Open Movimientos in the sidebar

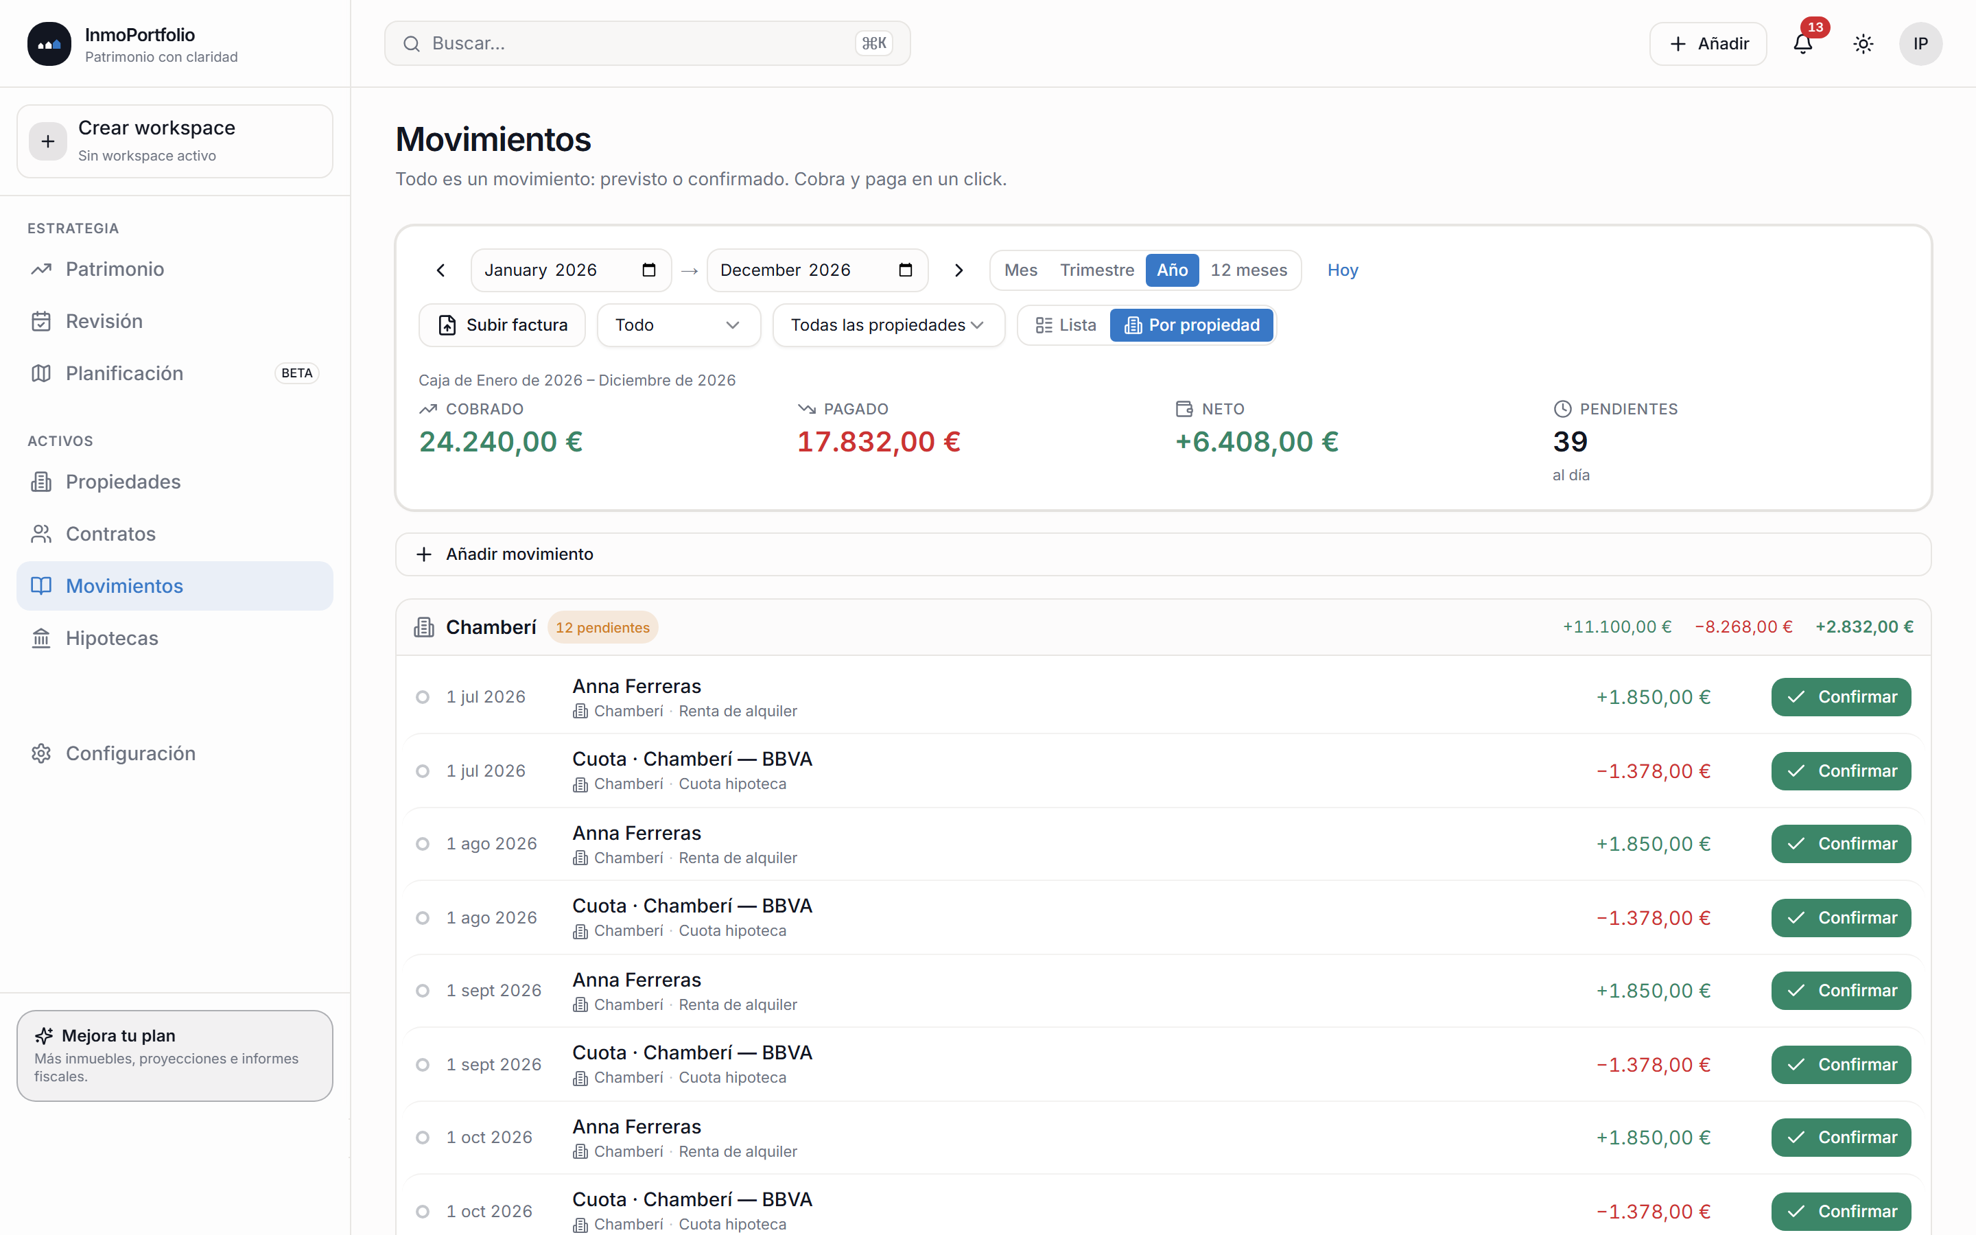click(175, 586)
